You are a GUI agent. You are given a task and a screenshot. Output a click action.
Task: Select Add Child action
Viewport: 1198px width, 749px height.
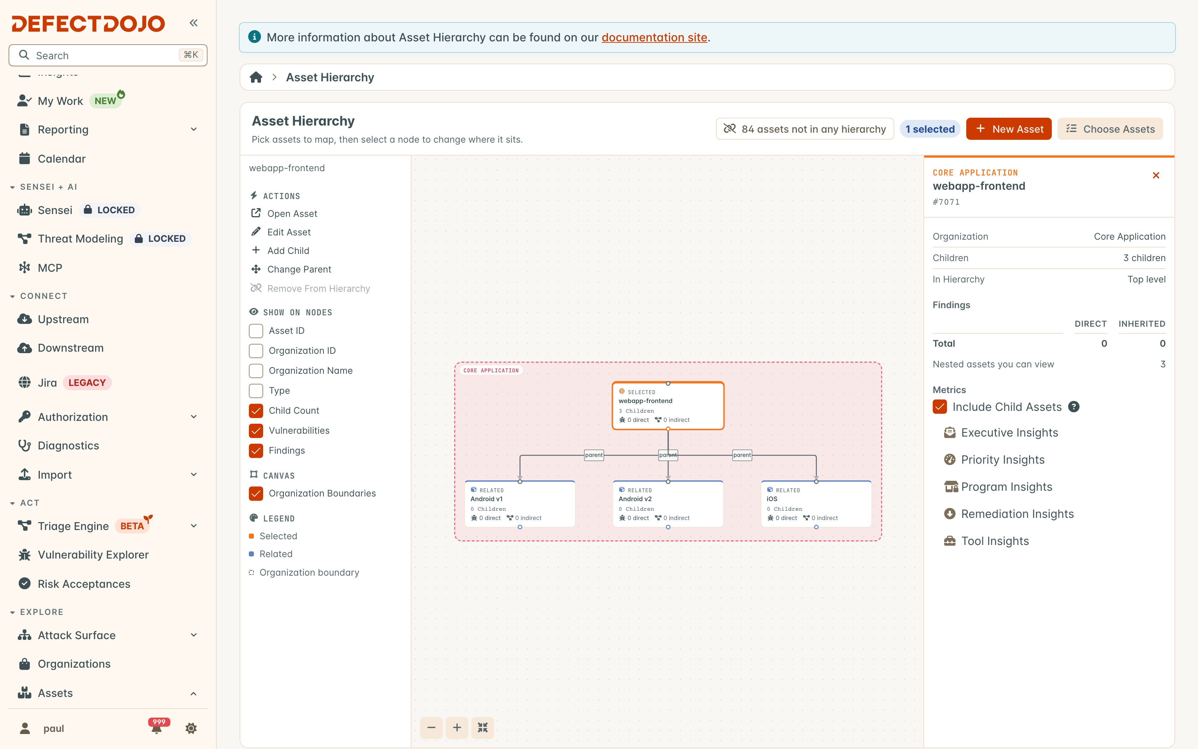pos(280,251)
